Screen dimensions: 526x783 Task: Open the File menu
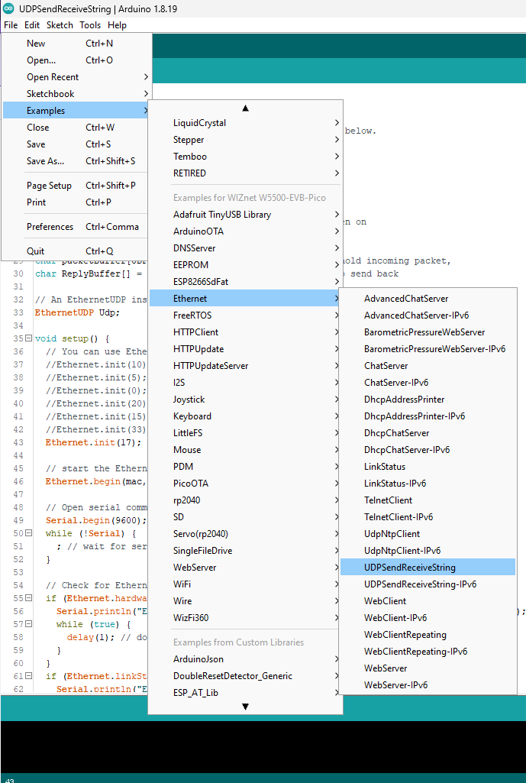tap(11, 25)
